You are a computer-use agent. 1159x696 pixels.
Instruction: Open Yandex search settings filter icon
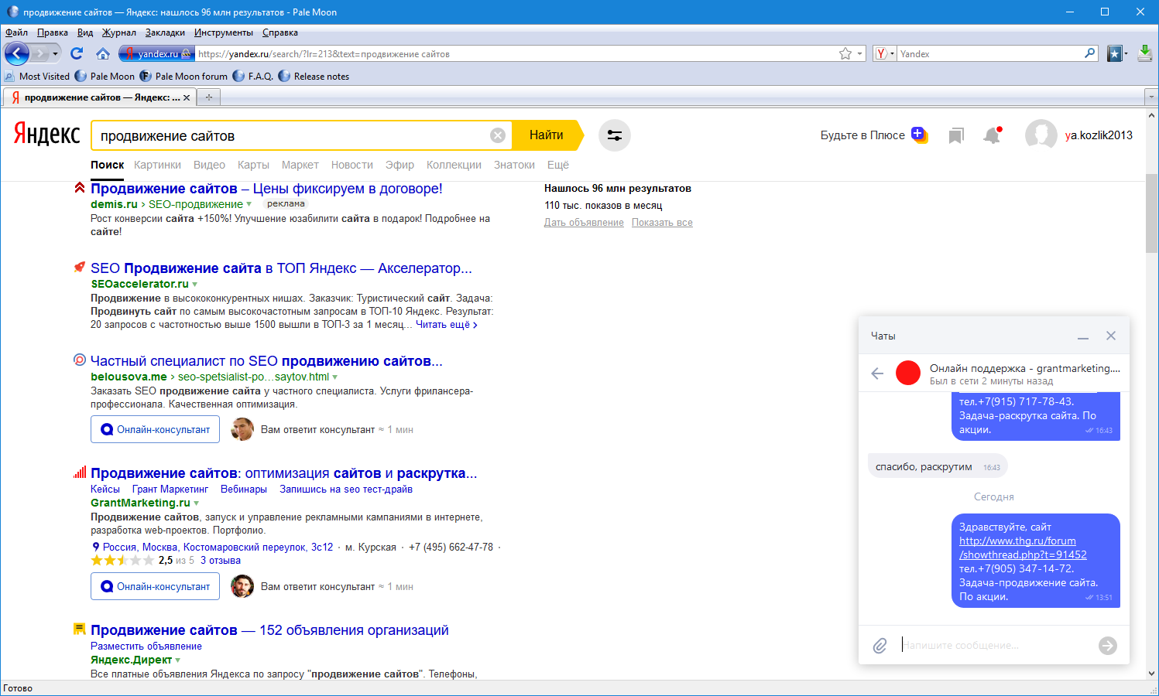[615, 135]
